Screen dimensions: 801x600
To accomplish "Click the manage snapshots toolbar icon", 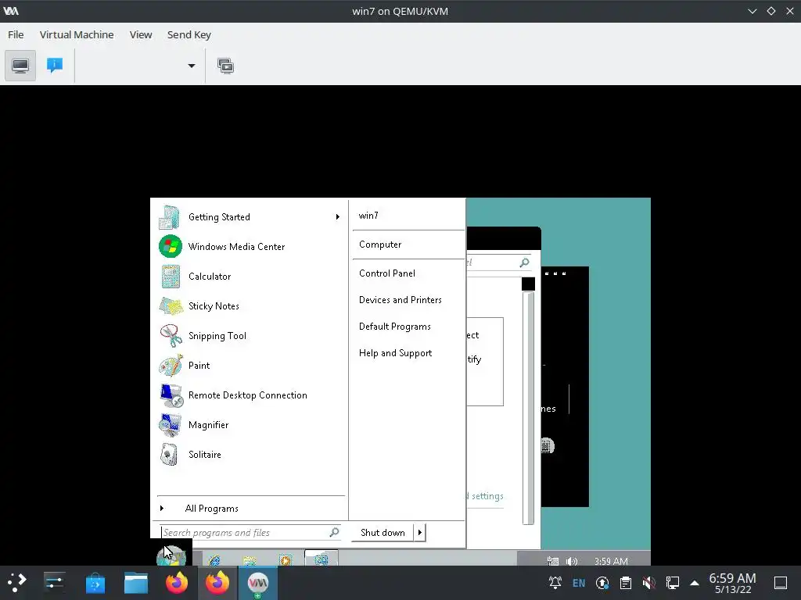I will [x=225, y=66].
